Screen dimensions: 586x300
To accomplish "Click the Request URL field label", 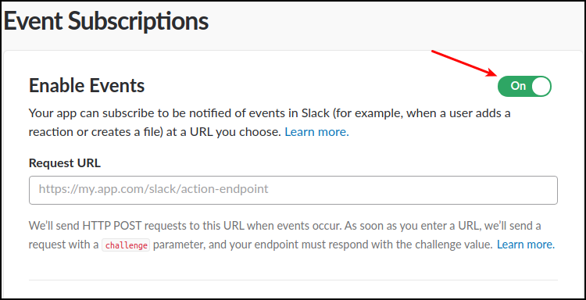I will (65, 163).
